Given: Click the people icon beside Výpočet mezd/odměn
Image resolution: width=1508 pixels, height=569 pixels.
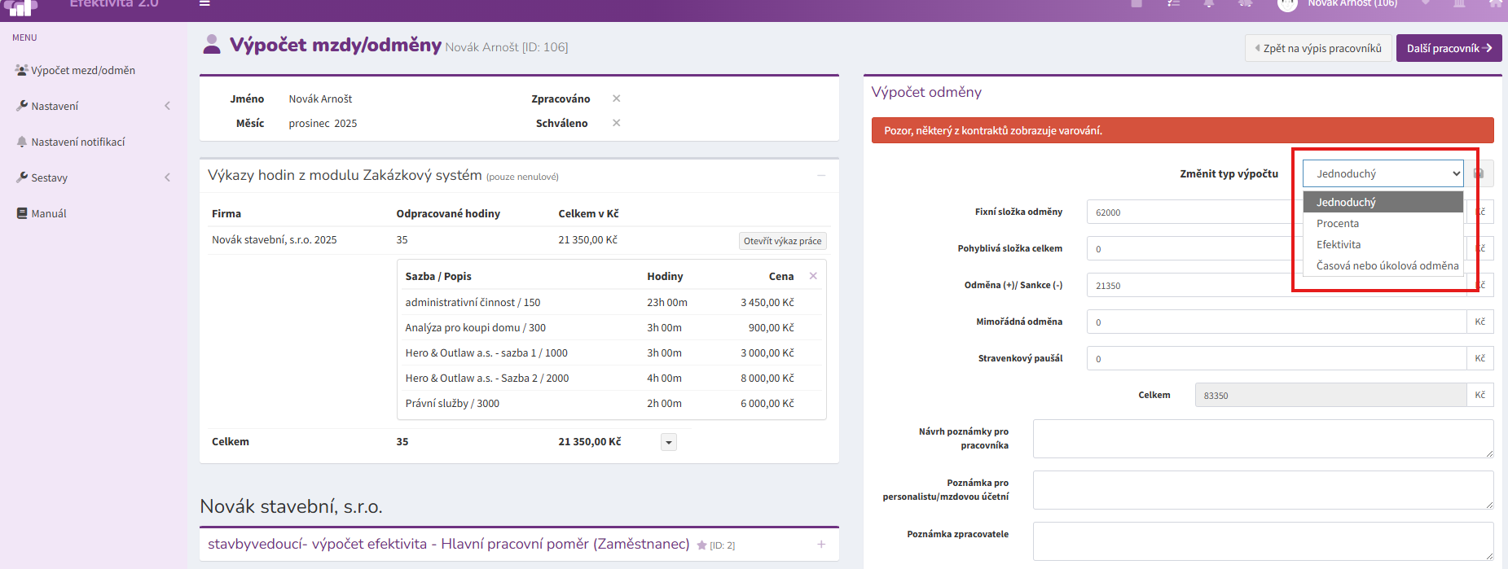Looking at the screenshot, I should tap(22, 70).
